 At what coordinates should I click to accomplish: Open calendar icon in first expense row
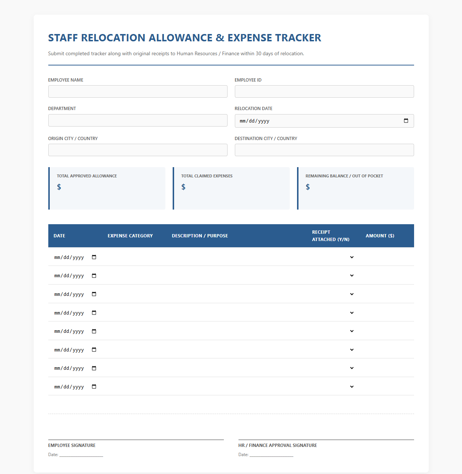click(94, 257)
